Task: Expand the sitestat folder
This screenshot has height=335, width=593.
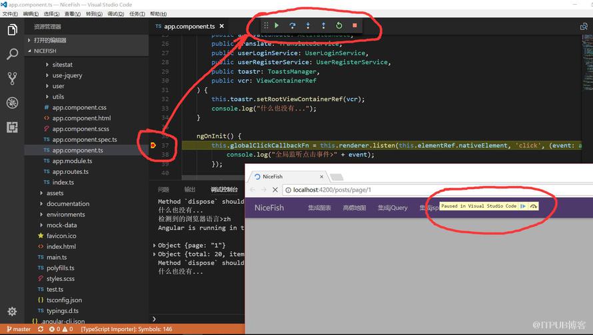Action: pos(62,65)
